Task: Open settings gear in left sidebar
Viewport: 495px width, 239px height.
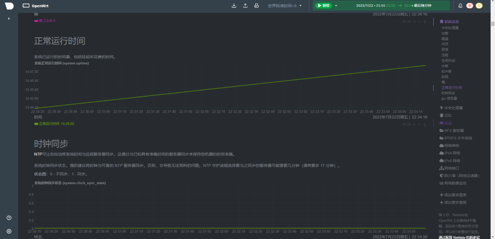Action: click(x=9, y=231)
